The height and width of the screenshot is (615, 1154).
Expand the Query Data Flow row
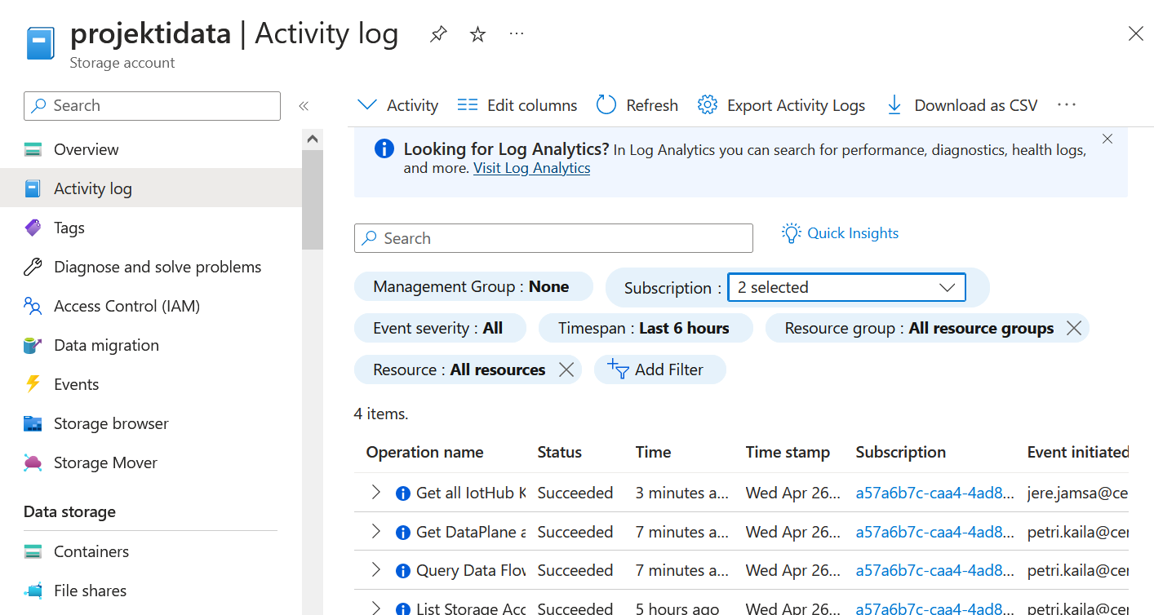(375, 569)
